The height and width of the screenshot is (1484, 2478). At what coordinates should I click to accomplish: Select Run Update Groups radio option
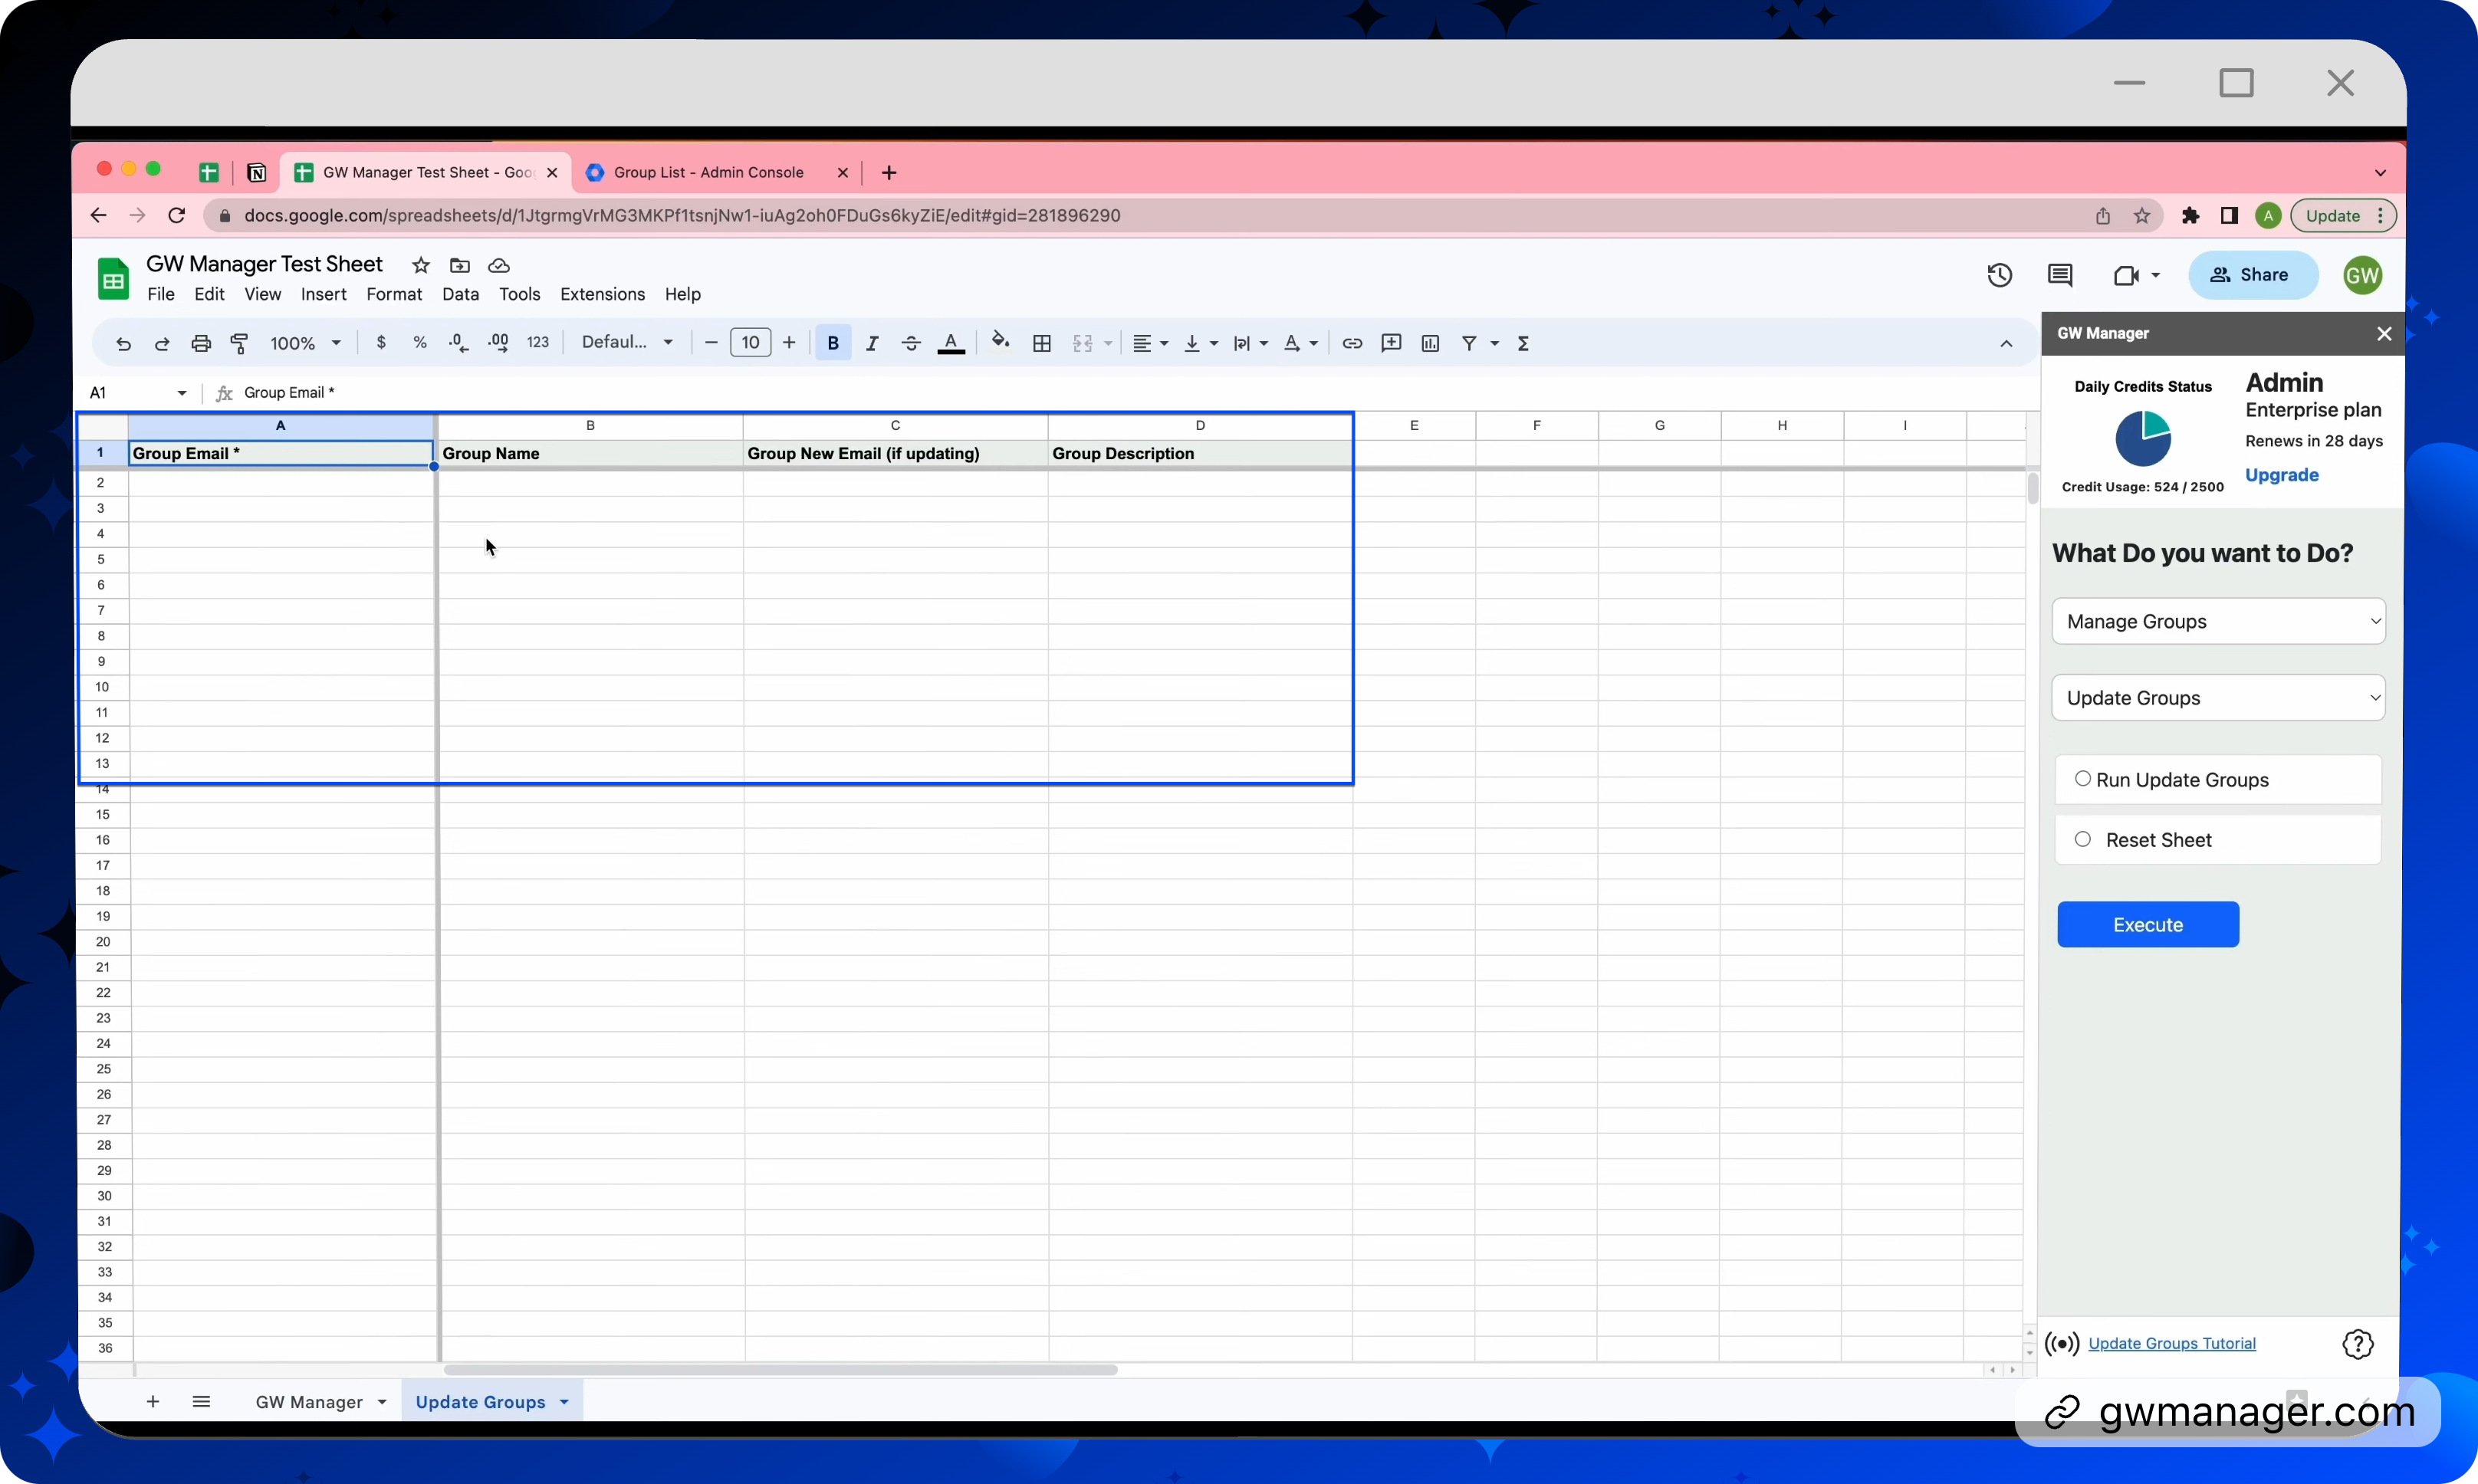tap(2083, 778)
